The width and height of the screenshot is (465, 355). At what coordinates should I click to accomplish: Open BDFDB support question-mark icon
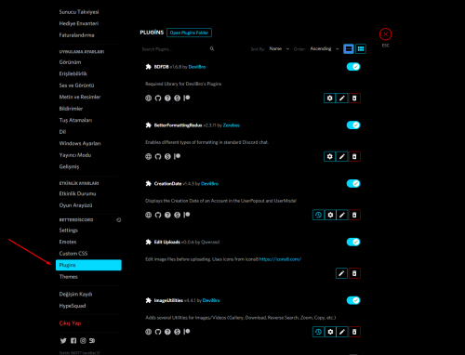[x=167, y=99]
